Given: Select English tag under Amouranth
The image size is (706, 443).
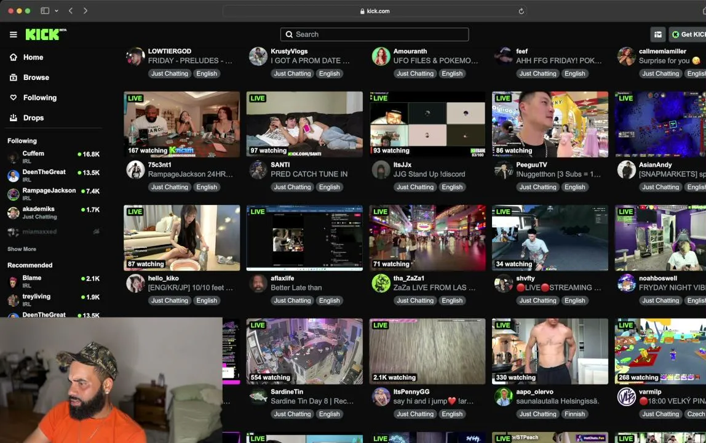Looking at the screenshot, I should point(452,73).
